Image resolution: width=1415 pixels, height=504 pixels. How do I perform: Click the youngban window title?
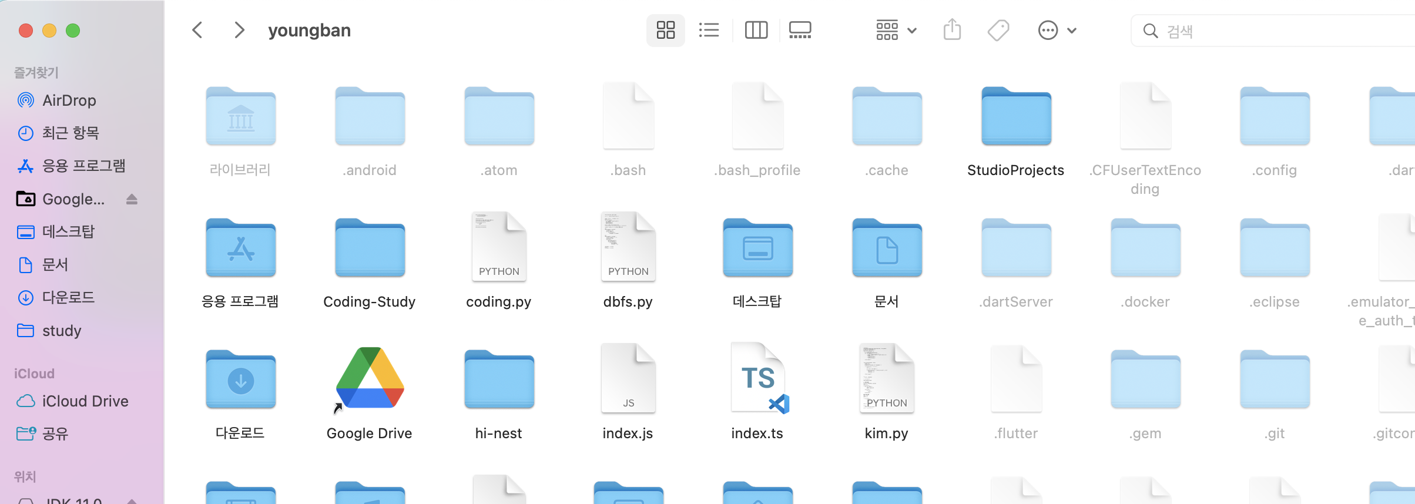[x=310, y=30]
